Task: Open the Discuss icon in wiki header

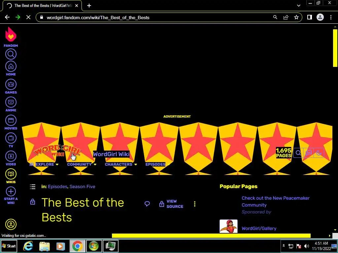Action: tap(309, 153)
